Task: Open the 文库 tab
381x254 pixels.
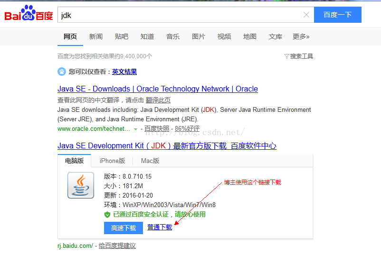Action: 276,36
